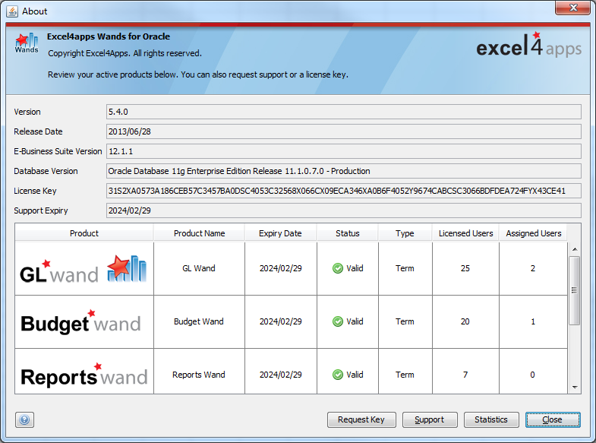Viewport: 596px width, 443px height.
Task: Click the Version field showing 5.4.0
Action: coord(344,112)
